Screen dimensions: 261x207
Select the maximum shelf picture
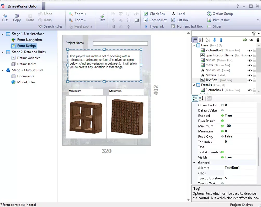tap(127, 117)
